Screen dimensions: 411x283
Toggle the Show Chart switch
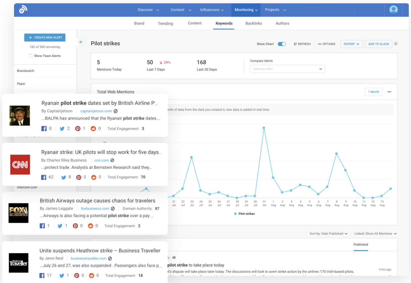pyautogui.click(x=282, y=44)
